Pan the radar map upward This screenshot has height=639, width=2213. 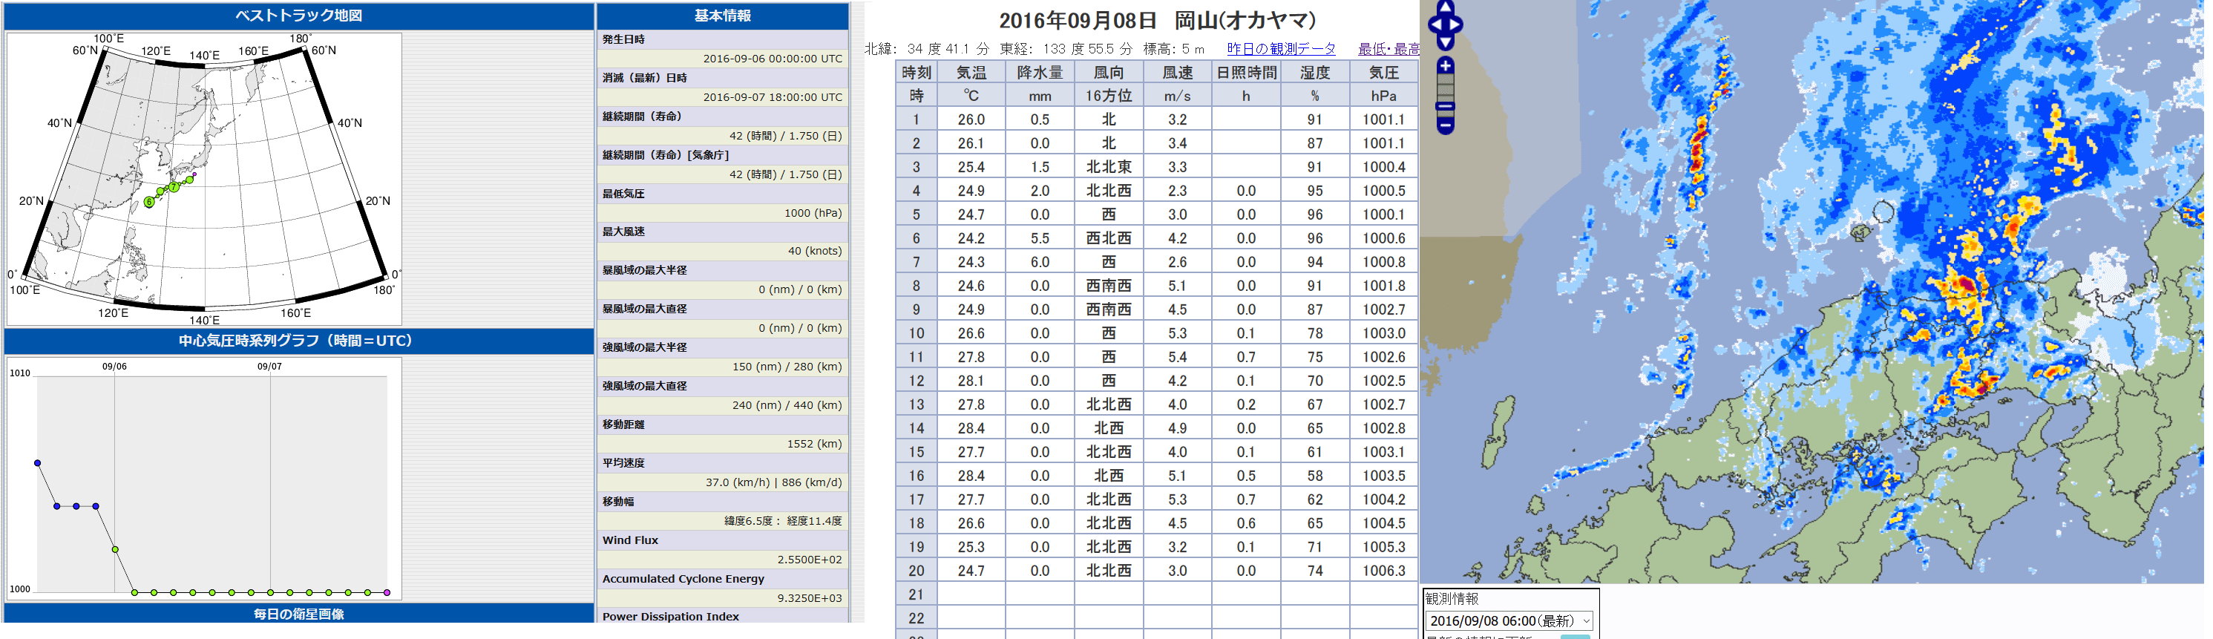click(1446, 7)
